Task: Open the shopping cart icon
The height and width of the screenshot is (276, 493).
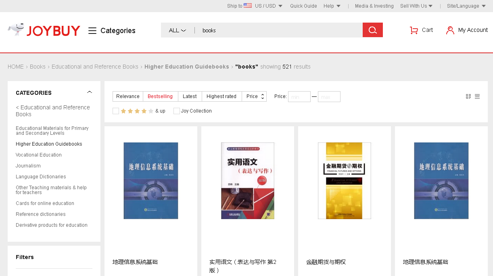Action: (x=414, y=30)
